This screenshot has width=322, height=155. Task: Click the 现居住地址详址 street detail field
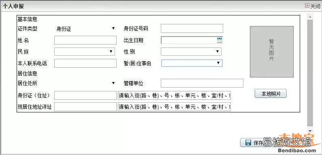[x=174, y=107]
